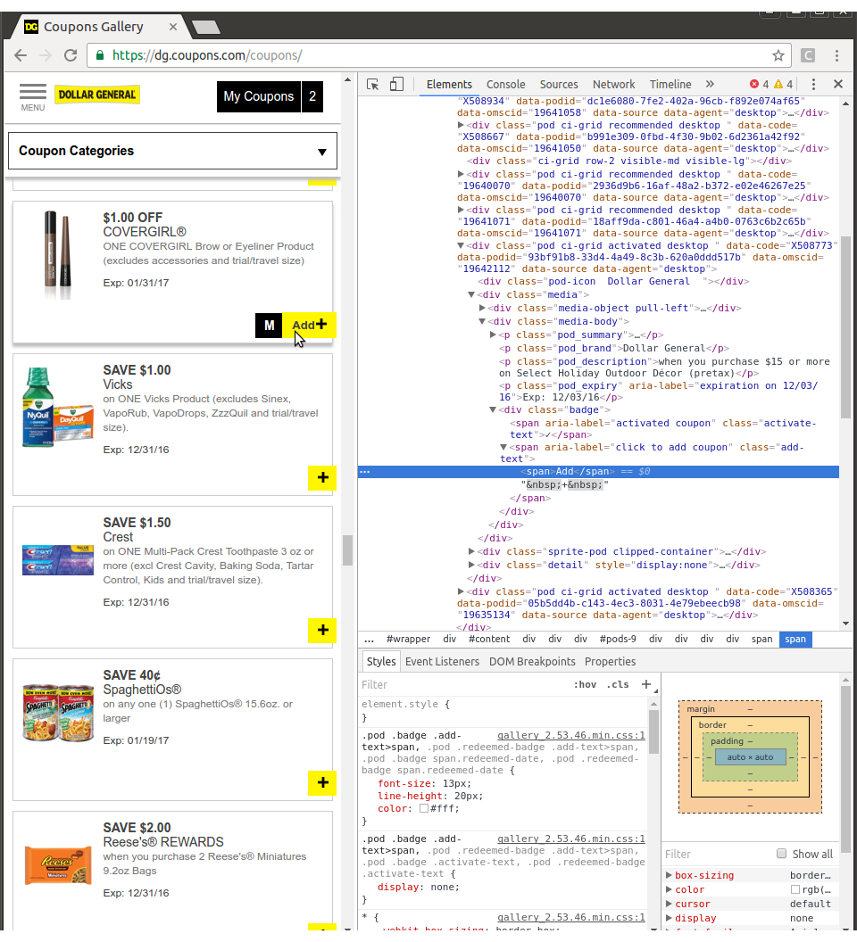The width and height of the screenshot is (857, 942).
Task: Click the plus badge on the Vicks coupon
Action: pos(322,477)
